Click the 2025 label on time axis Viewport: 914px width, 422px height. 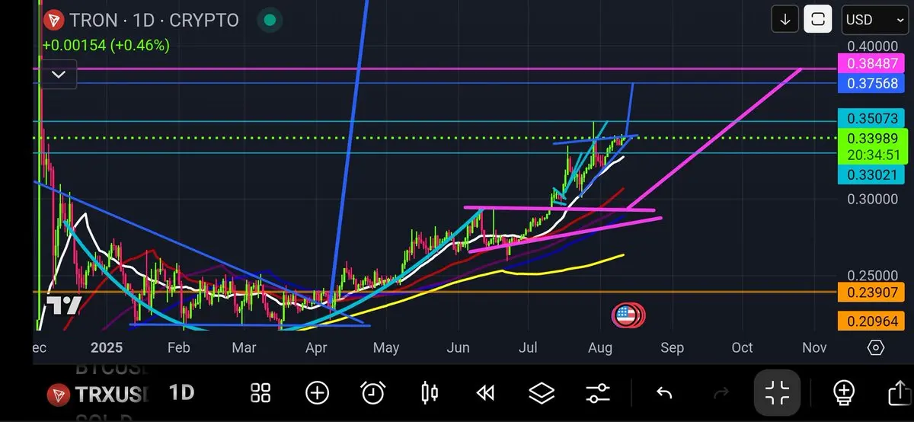tap(106, 348)
